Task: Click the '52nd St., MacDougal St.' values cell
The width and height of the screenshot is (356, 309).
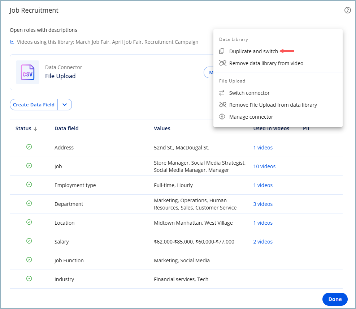Action: point(182,148)
